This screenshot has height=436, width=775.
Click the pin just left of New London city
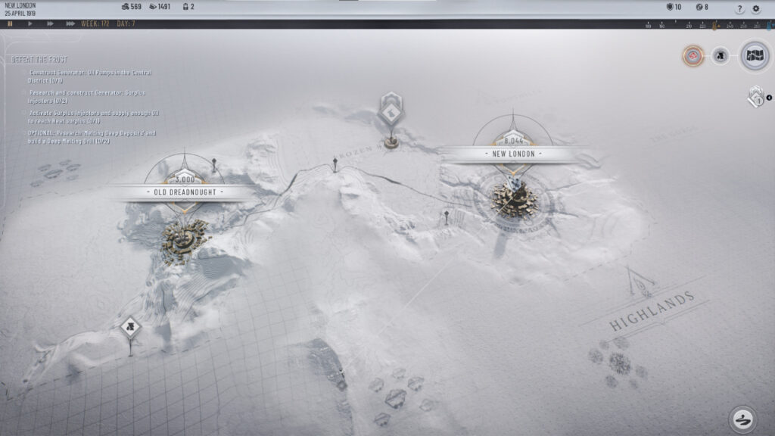[x=447, y=217]
